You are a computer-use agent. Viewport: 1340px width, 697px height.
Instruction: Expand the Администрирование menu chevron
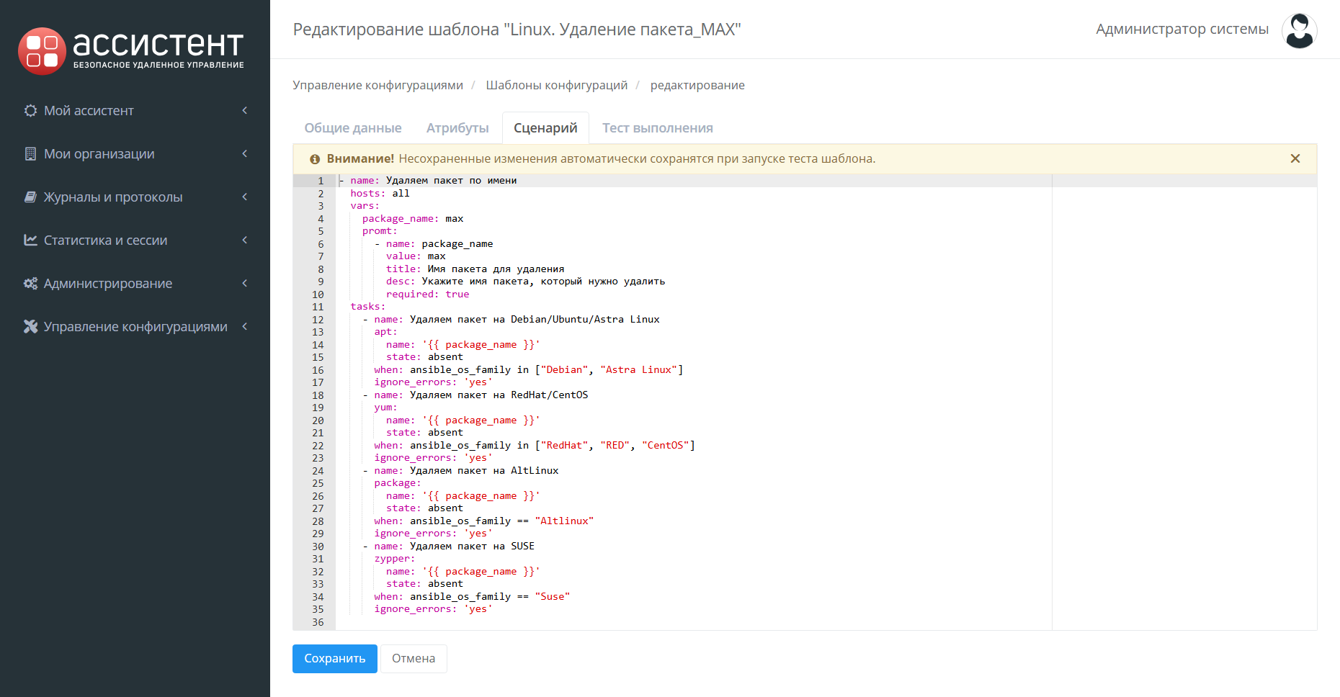(245, 284)
